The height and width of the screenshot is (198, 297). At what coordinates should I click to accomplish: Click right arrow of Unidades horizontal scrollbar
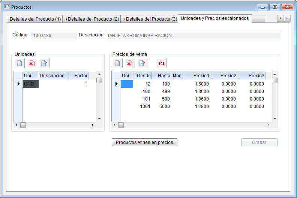(93, 125)
